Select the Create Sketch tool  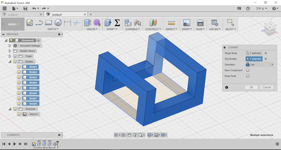pos(30,23)
